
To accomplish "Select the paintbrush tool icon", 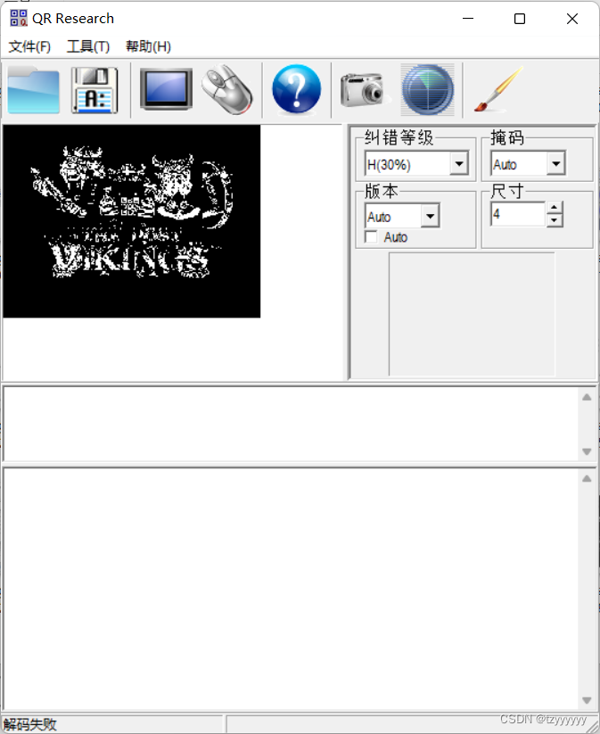I will click(498, 89).
